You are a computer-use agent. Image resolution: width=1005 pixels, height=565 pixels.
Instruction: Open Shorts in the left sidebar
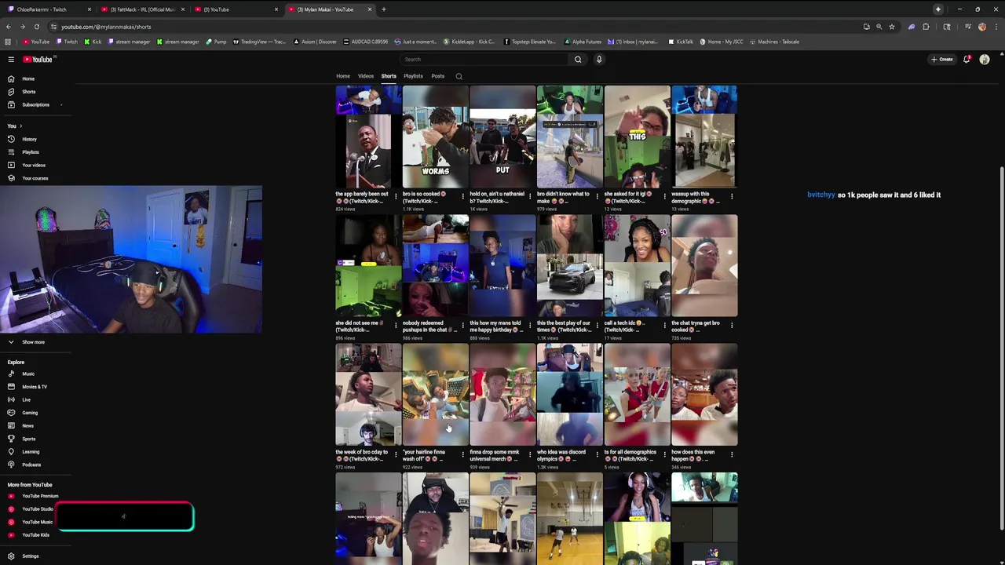tap(28, 92)
